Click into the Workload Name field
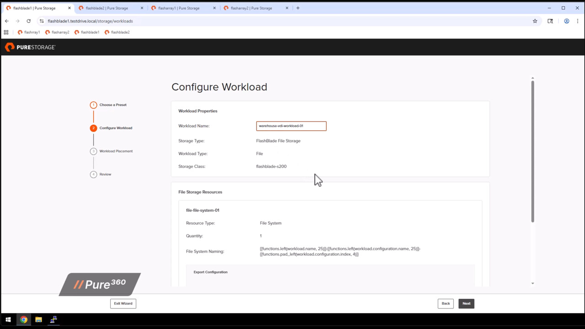This screenshot has width=585, height=329. pyautogui.click(x=291, y=126)
